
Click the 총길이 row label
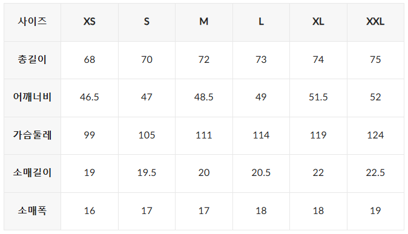tap(32, 60)
